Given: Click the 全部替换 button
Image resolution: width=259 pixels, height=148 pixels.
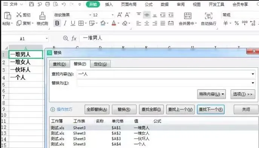Looking at the screenshot, I should (x=97, y=109).
